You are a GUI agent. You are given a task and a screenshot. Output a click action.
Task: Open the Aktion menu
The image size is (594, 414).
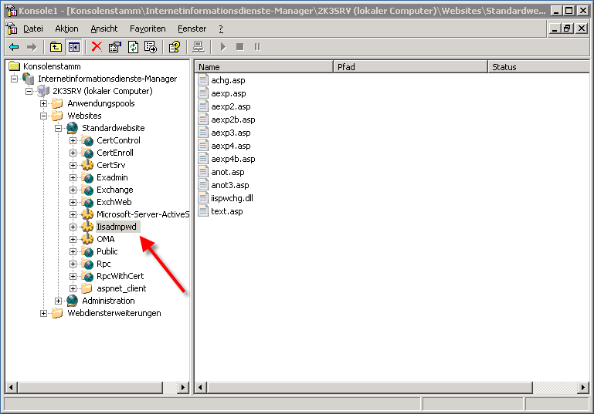pyautogui.click(x=66, y=29)
